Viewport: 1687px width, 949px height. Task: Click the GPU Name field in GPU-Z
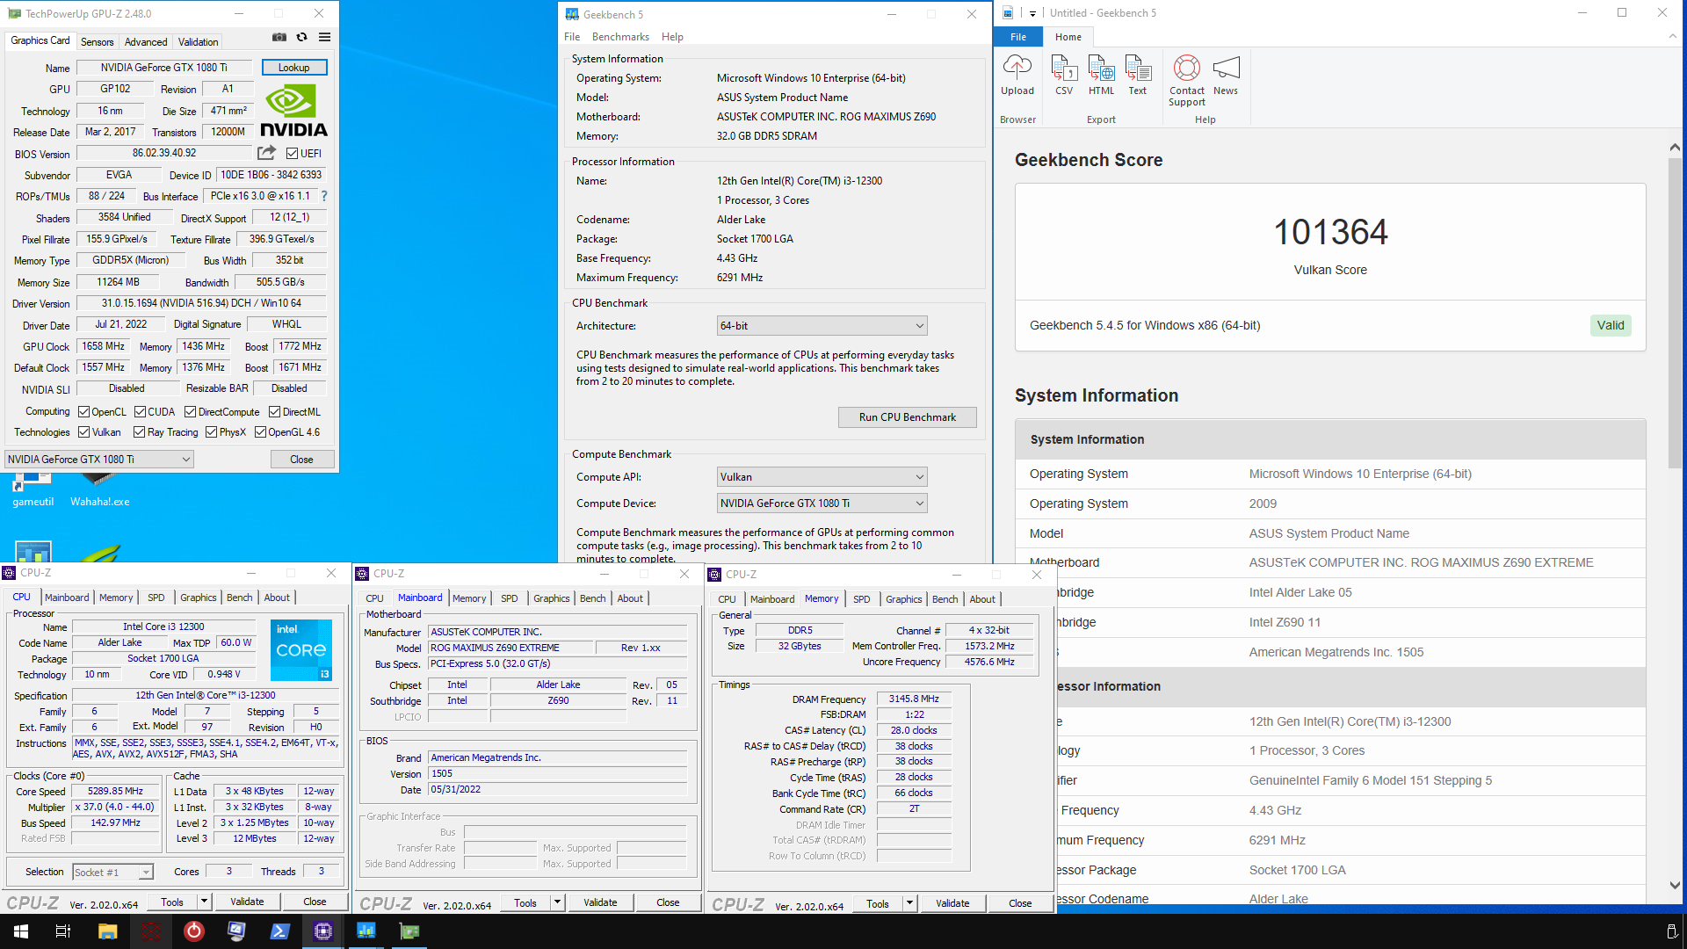click(163, 68)
